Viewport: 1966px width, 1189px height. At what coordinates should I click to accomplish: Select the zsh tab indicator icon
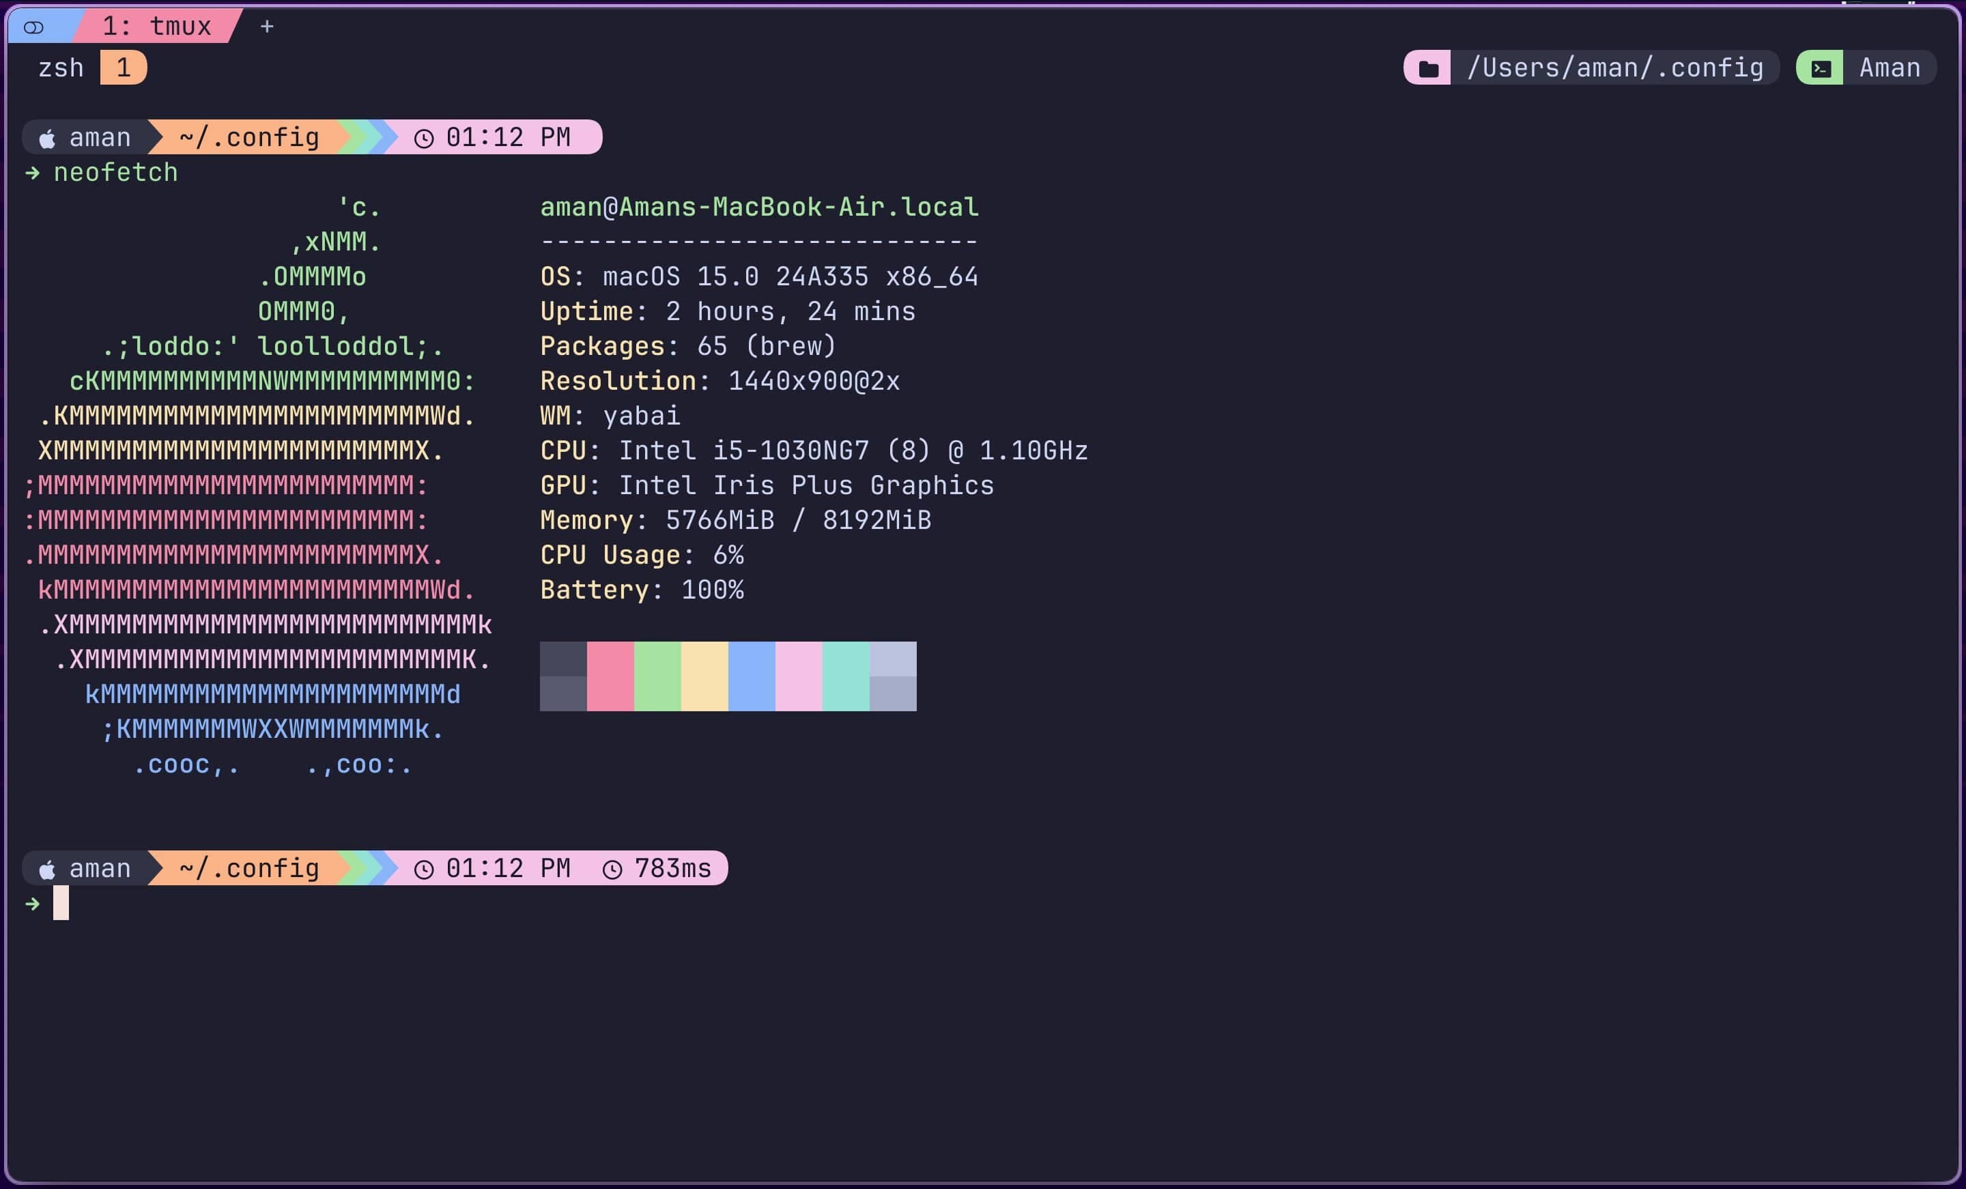point(125,68)
